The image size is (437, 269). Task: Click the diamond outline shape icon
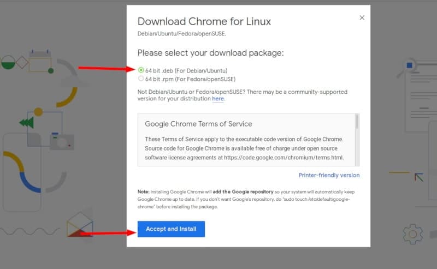pyautogui.click(x=22, y=62)
